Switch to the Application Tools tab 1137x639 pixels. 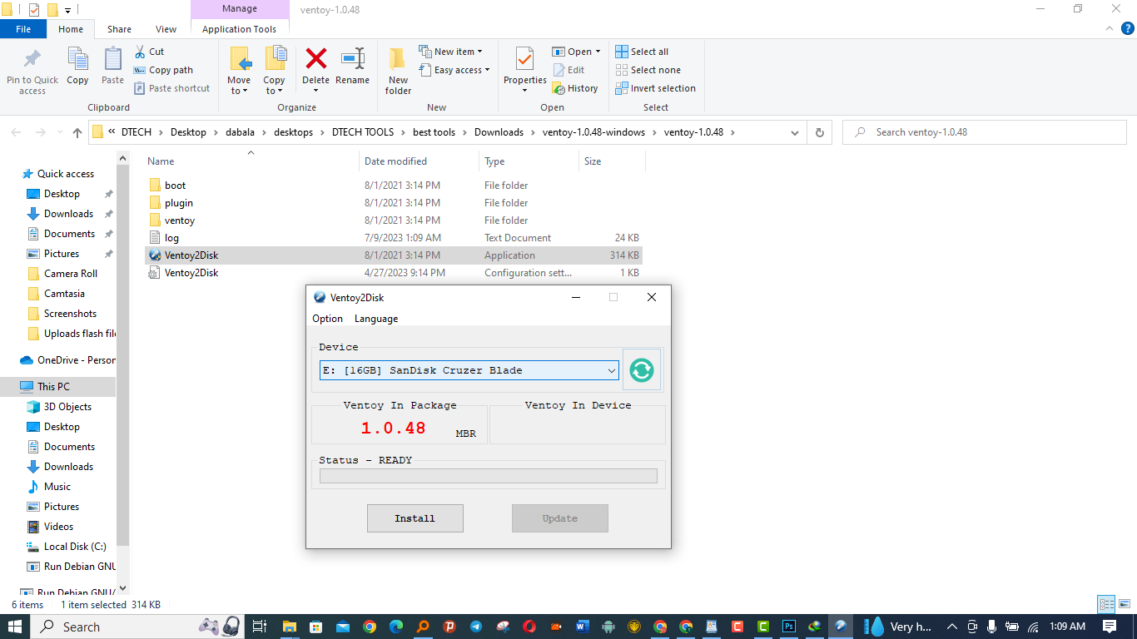(x=239, y=29)
